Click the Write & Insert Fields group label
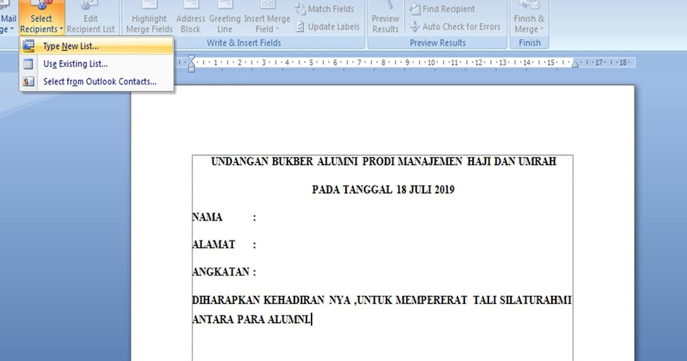The image size is (687, 361). point(244,42)
